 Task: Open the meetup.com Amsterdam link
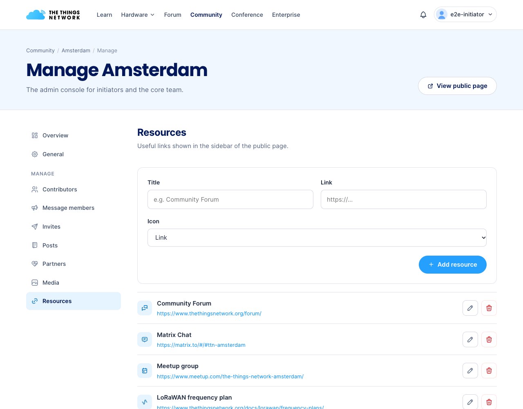pos(230,377)
